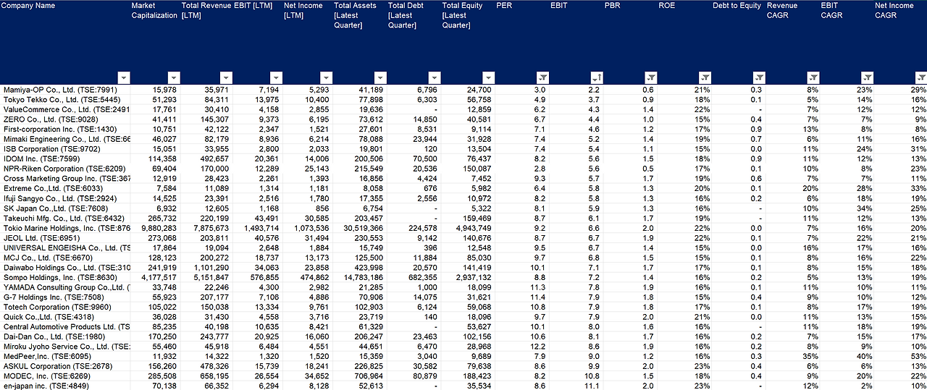Image resolution: width=927 pixels, height=390 pixels.
Task: Select the "Net Income [LTM]" header cell
Action: (x=308, y=42)
